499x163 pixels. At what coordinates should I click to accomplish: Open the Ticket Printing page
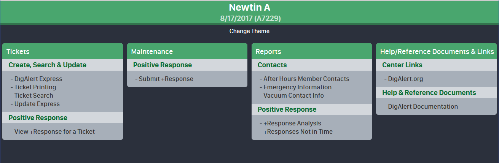pyautogui.click(x=35, y=87)
